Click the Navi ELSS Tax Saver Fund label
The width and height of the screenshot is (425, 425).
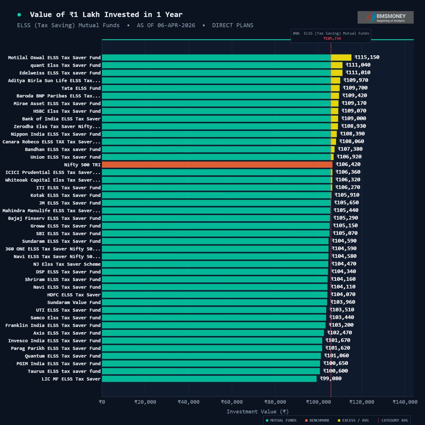[67, 287]
